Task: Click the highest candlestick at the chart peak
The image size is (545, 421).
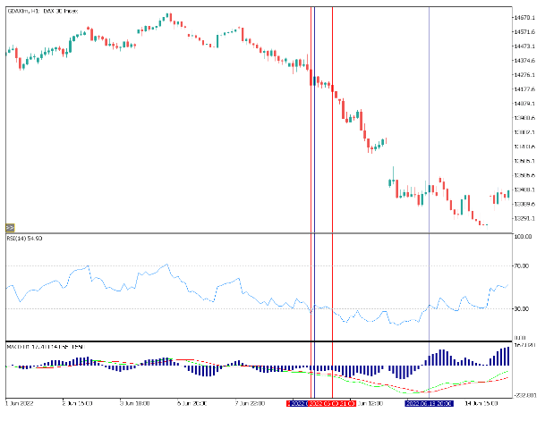Action: tap(169, 18)
